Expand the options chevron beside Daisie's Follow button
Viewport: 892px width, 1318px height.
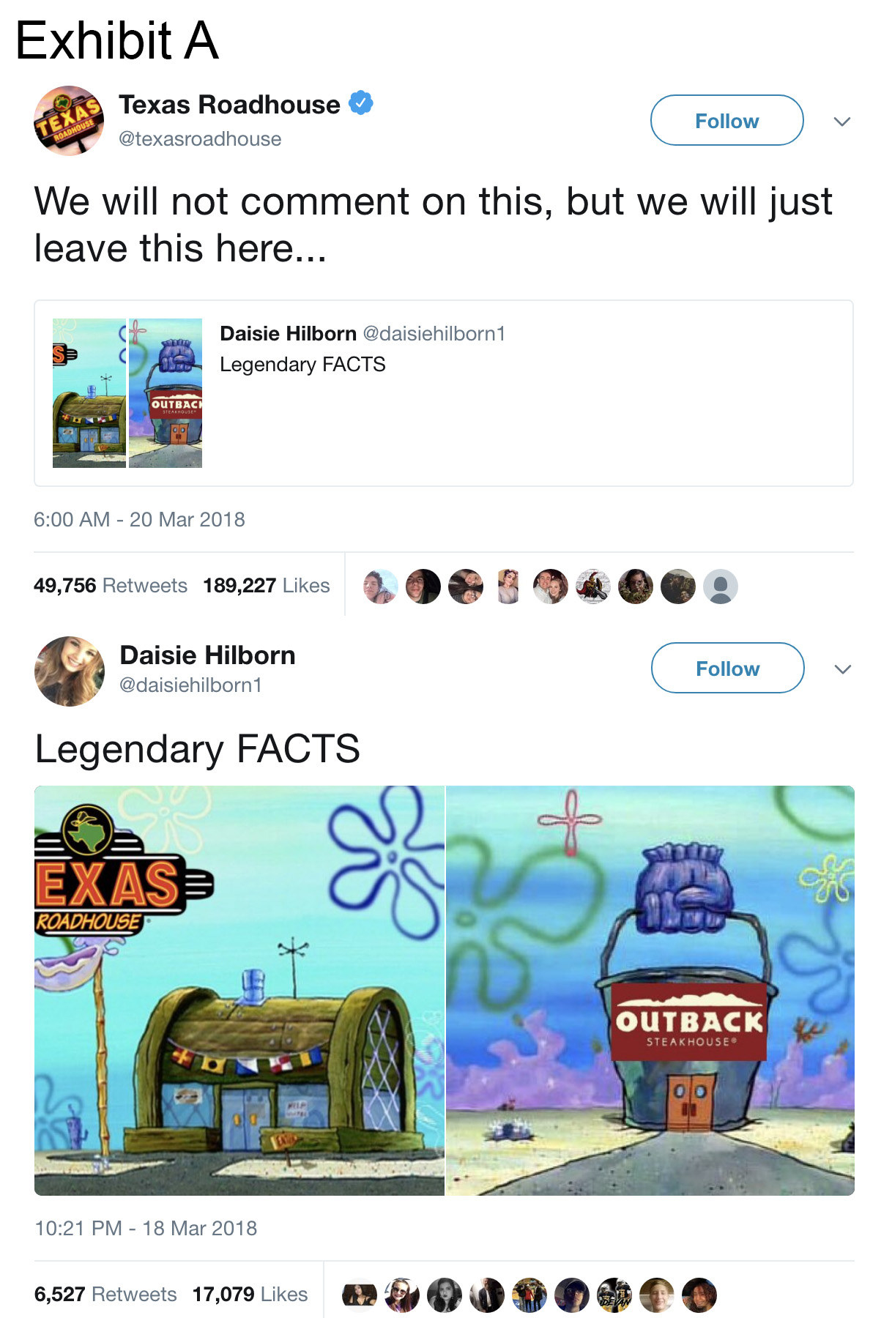click(x=843, y=669)
